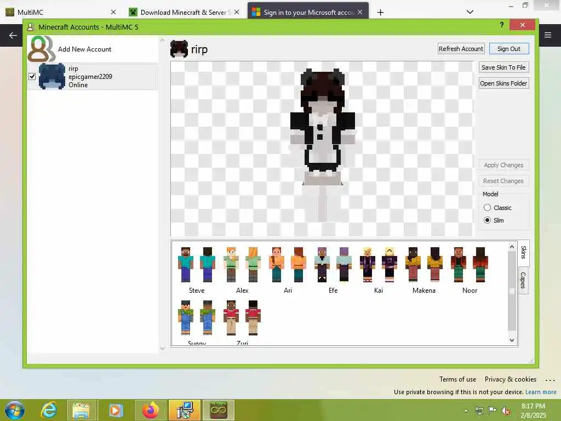
Task: Open the Windows Start button
Action: pyautogui.click(x=15, y=410)
